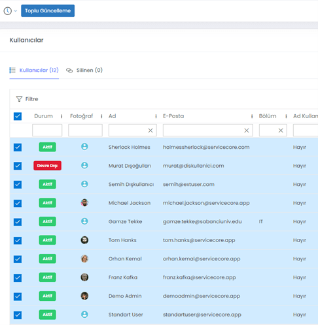Click the Durum filter input field
The image size is (318, 325).
47,131
